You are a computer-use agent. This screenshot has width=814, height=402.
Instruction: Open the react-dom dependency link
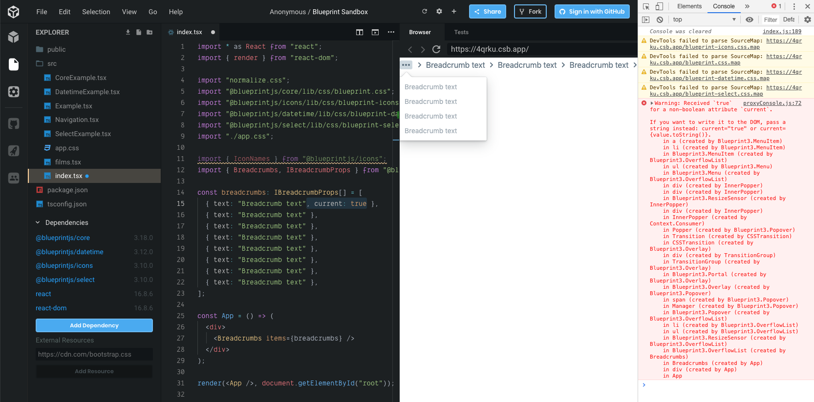click(51, 308)
